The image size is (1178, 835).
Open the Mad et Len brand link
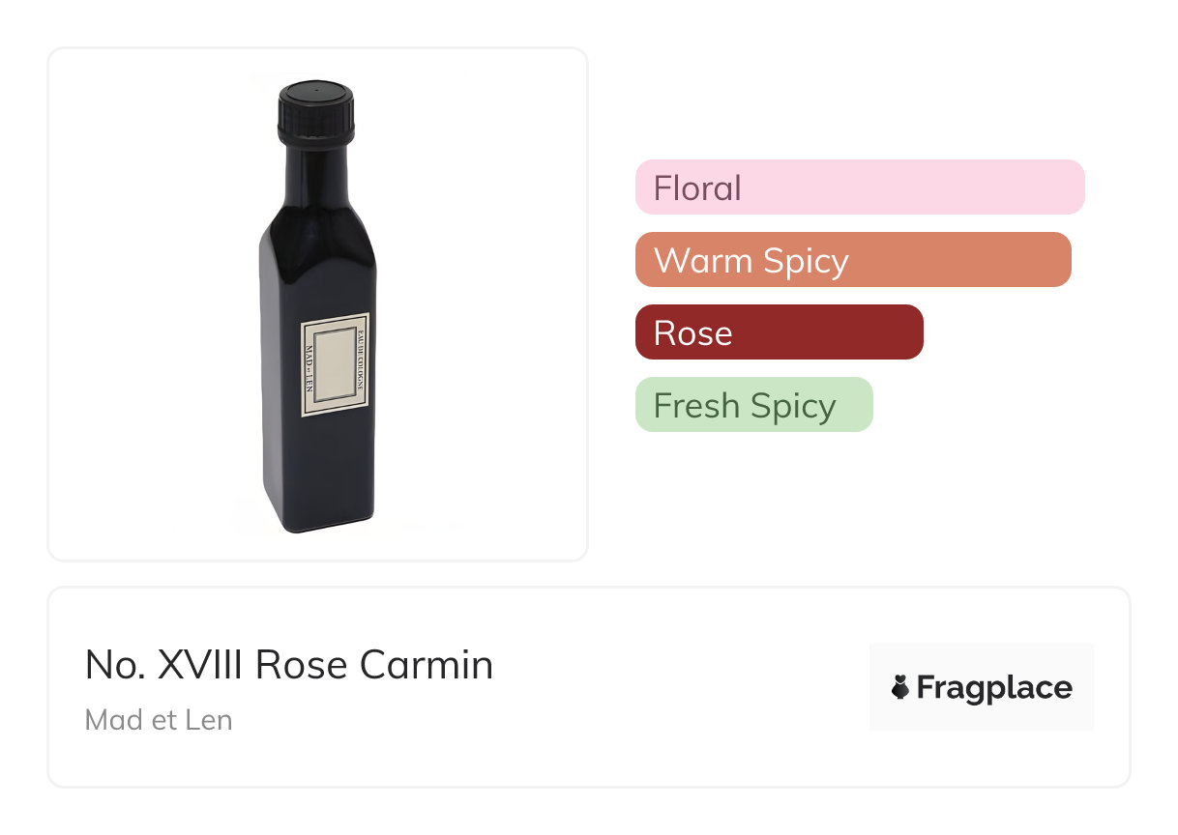(159, 720)
